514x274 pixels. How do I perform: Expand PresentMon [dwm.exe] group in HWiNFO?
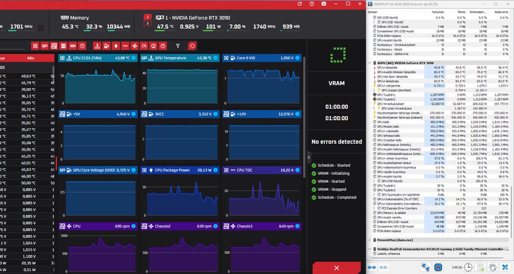[370, 240]
